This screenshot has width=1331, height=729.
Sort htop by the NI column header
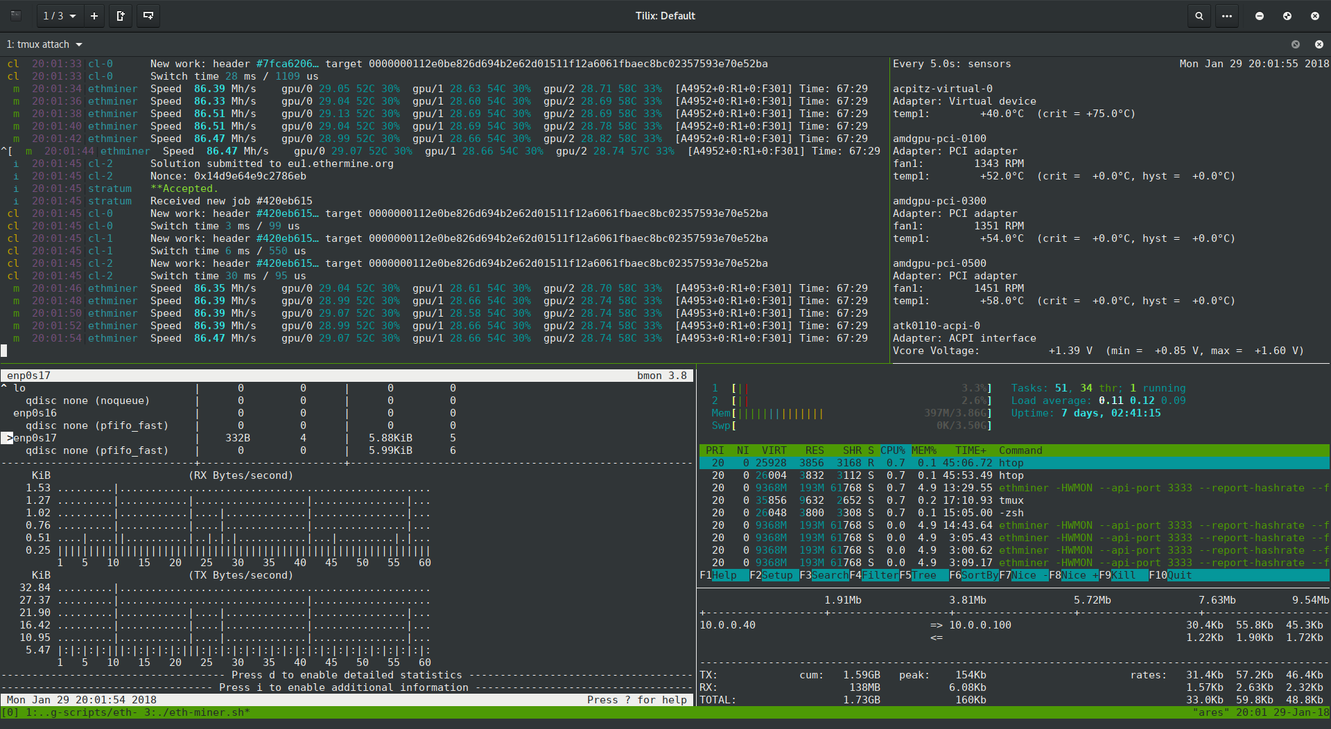pos(742,450)
